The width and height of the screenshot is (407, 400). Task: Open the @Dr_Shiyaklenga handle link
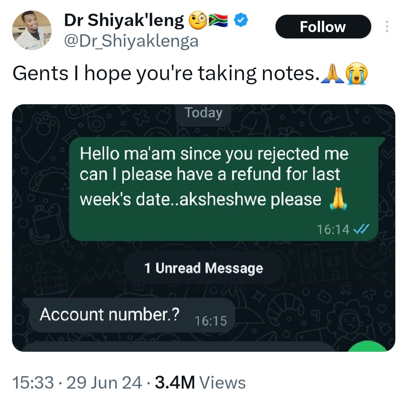click(x=131, y=41)
